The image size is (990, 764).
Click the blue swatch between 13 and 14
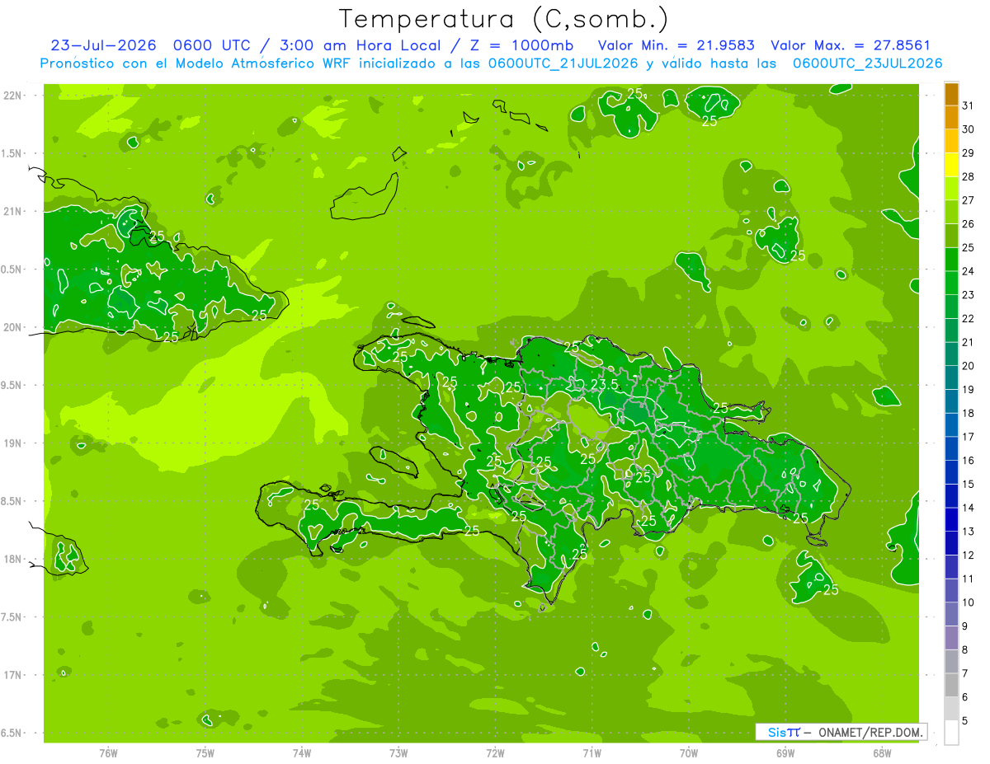click(951, 519)
